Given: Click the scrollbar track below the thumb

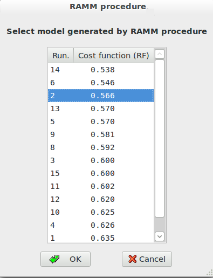Looking at the screenshot, I should click(x=160, y=225).
